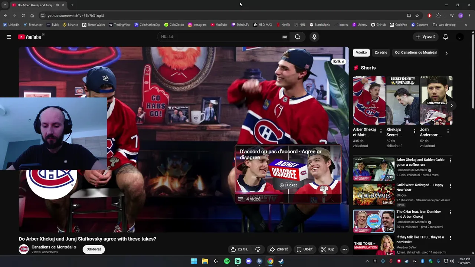Show next filter chips with the right arrow
Screen dimensions: 475x267
click(x=446, y=53)
